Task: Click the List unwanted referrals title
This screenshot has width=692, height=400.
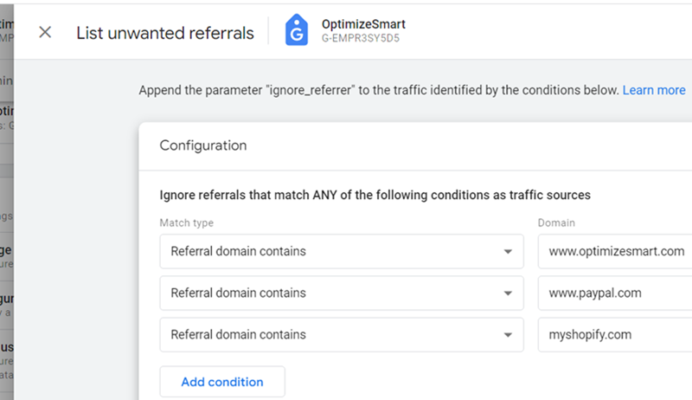Action: pyautogui.click(x=165, y=33)
